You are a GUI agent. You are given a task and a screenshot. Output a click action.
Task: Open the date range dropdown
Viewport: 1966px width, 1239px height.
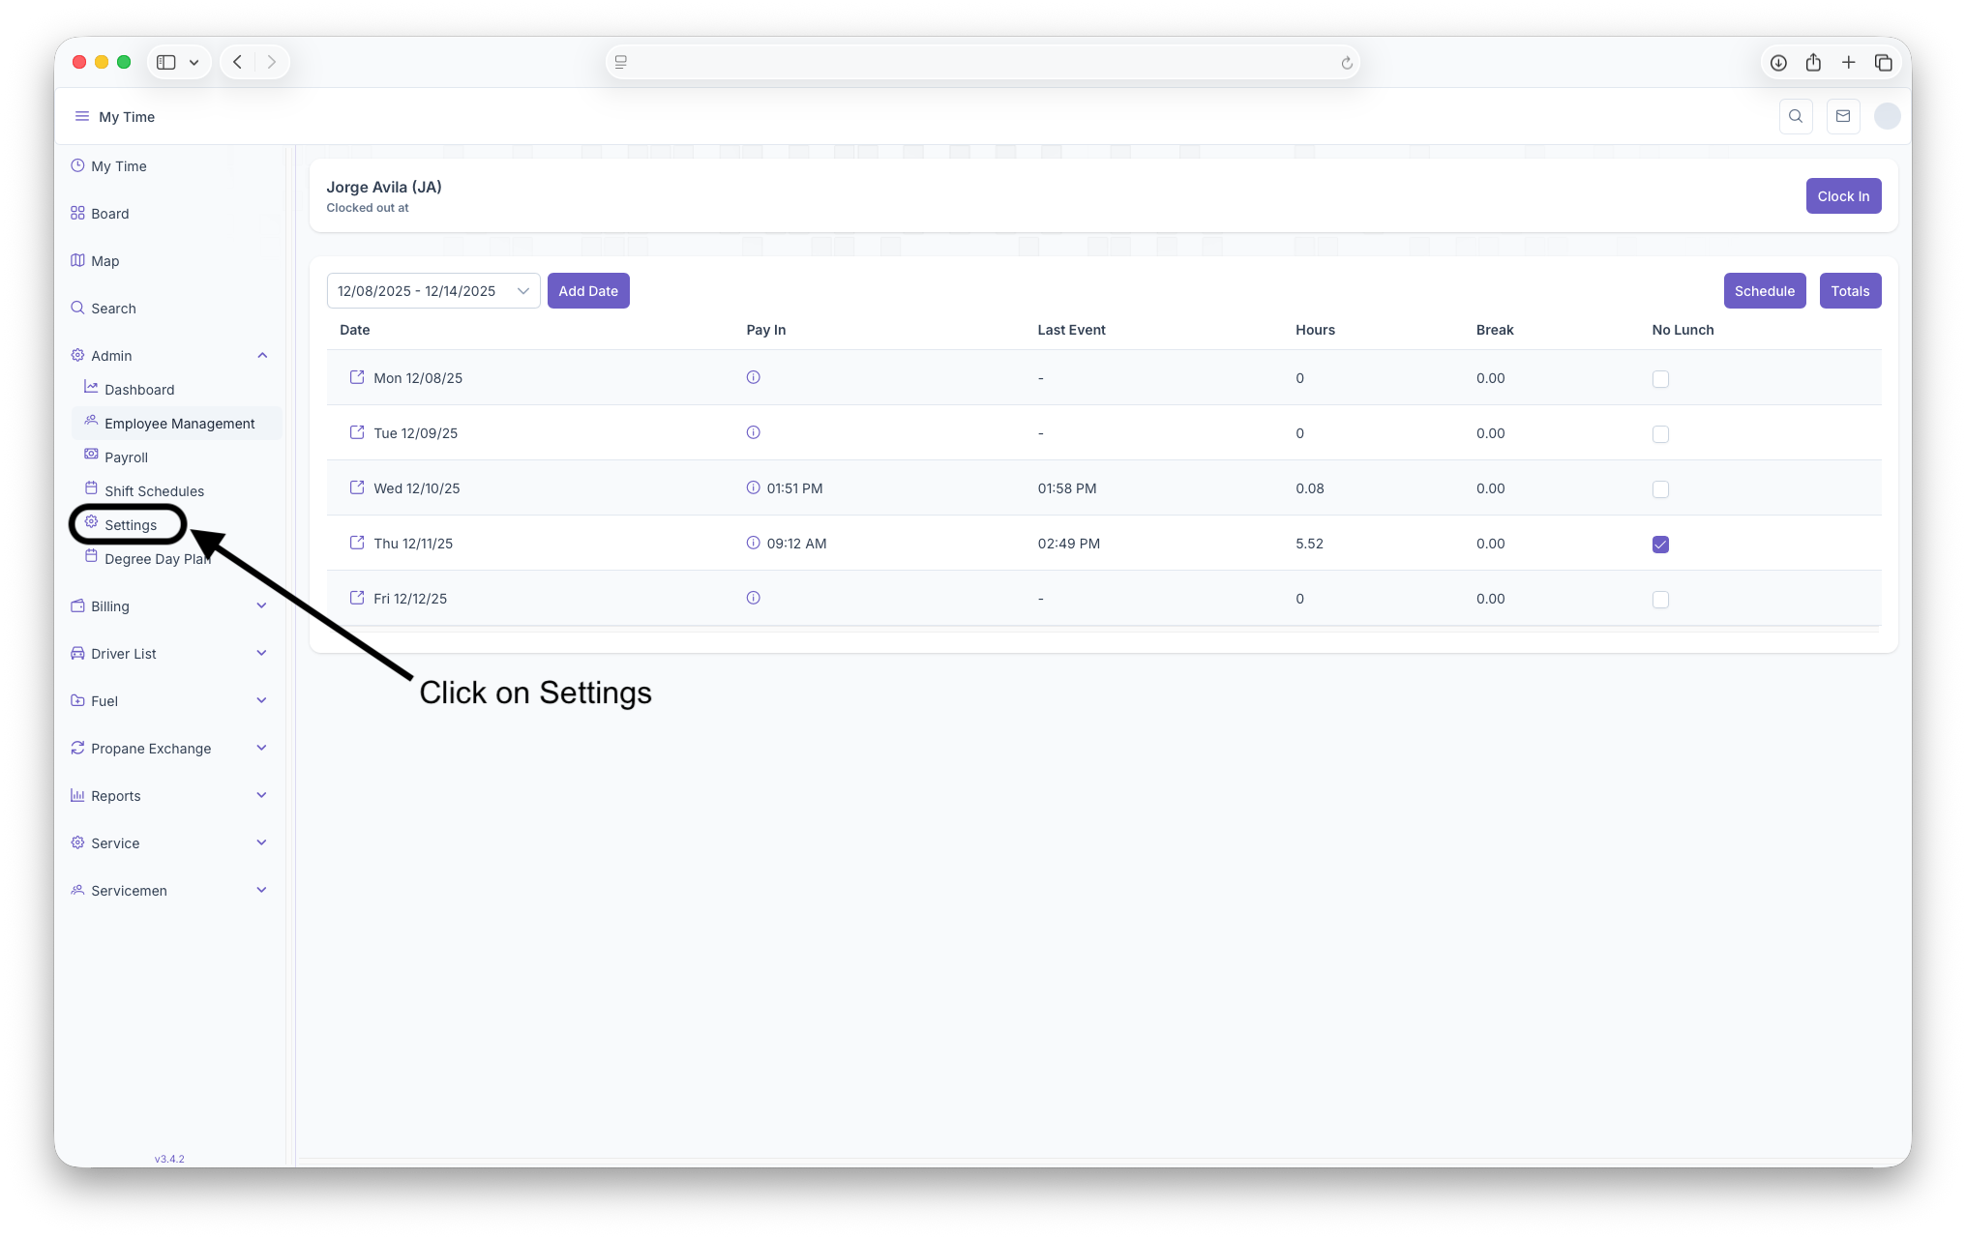pos(432,291)
